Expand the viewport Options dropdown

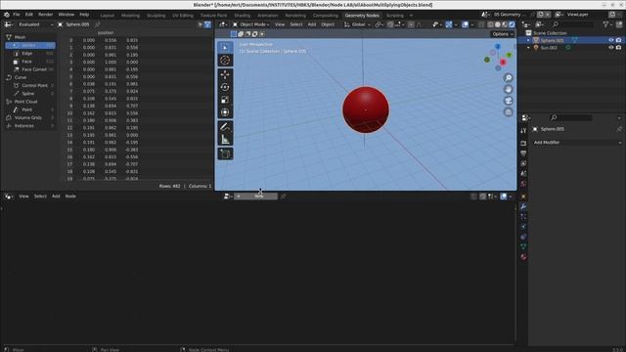pyautogui.click(x=502, y=34)
